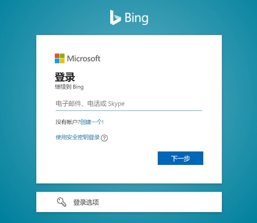
Task: Click the key icon beside 登录选项
Action: point(62,202)
